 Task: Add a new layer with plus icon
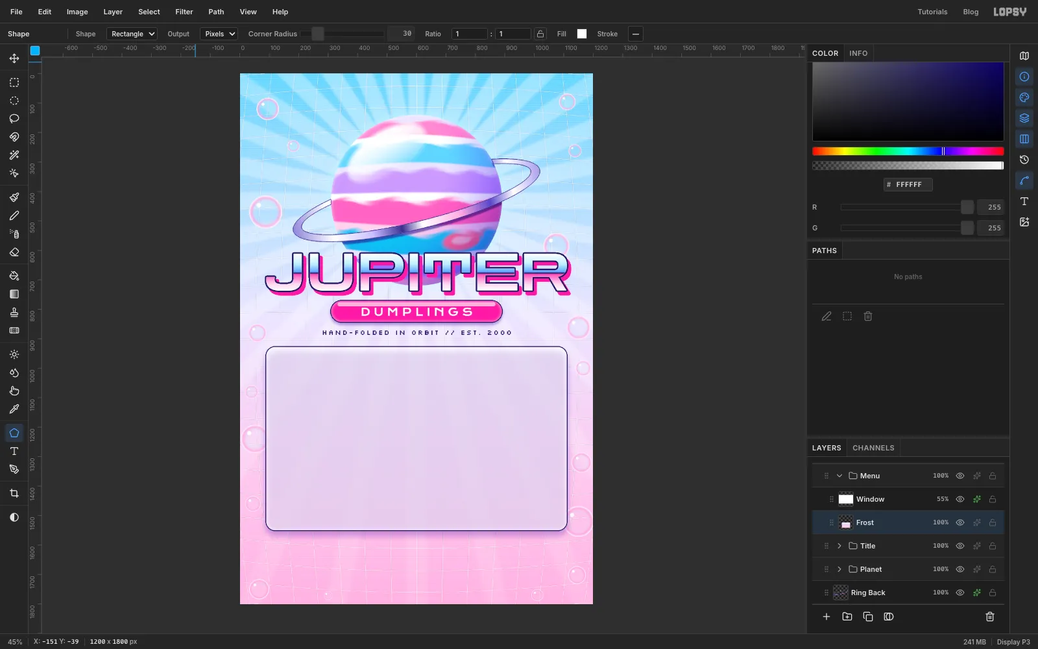pyautogui.click(x=827, y=617)
